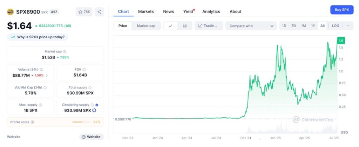The image size is (359, 147).
Task: Click the 930.99M SPX total supply value
Action: [80, 93]
